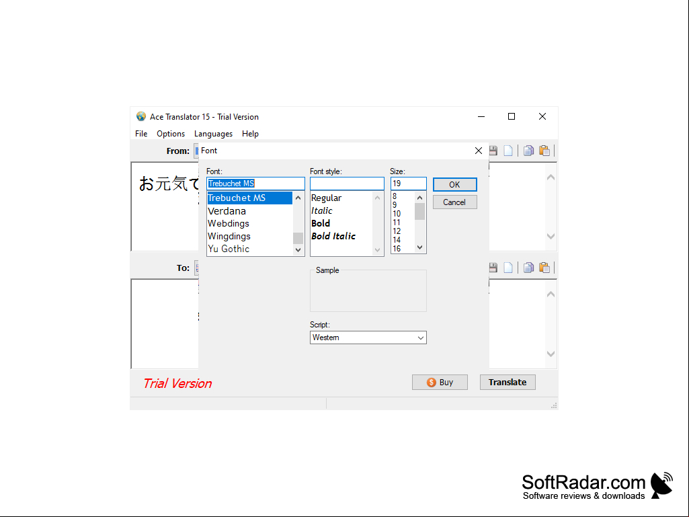Copy the To text using the copy icon
The height and width of the screenshot is (517, 689).
528,268
